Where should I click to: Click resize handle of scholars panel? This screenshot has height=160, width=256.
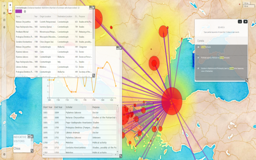click(121, 156)
